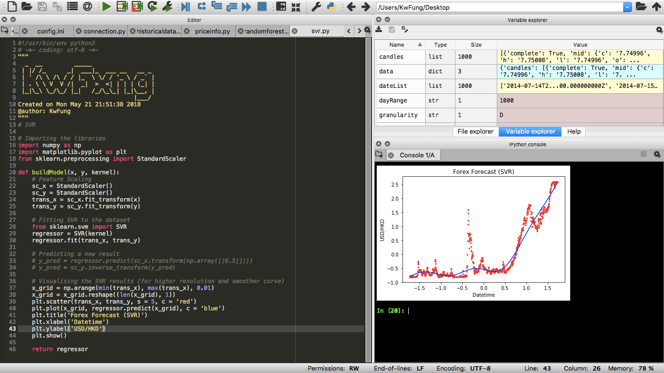Image resolution: width=664 pixels, height=373 pixels.
Task: Import data into the Variable explorer
Action: (x=379, y=30)
